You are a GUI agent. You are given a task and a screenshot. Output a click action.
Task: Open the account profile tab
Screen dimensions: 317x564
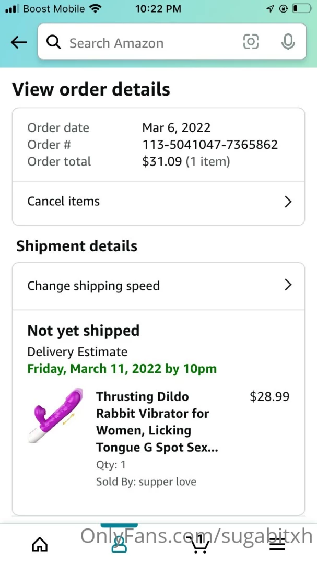pos(119,544)
